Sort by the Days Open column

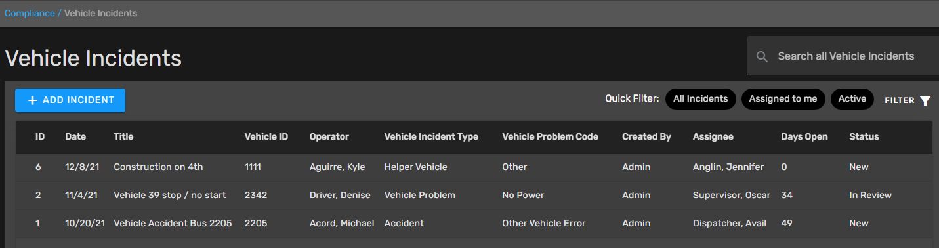coord(804,137)
